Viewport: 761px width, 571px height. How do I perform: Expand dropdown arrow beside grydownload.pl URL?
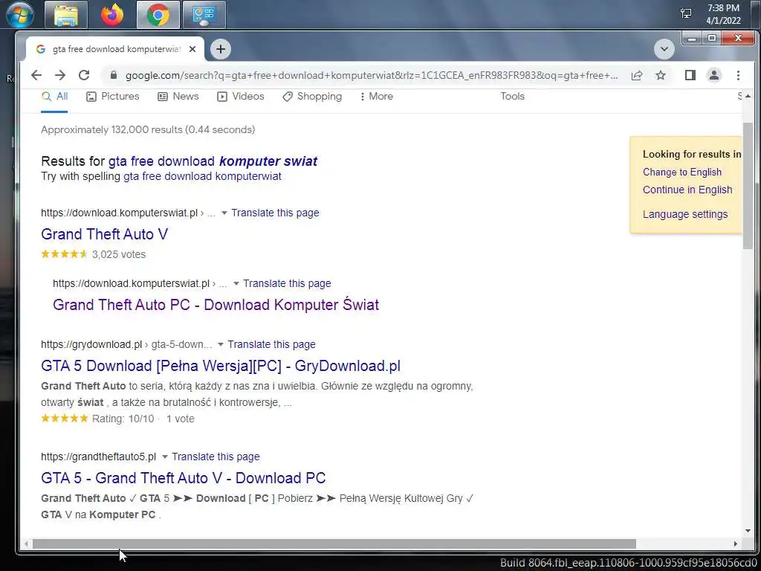[x=220, y=344]
